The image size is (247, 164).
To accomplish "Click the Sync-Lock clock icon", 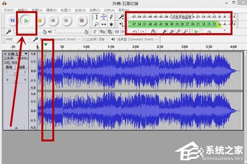I will click(x=153, y=32).
